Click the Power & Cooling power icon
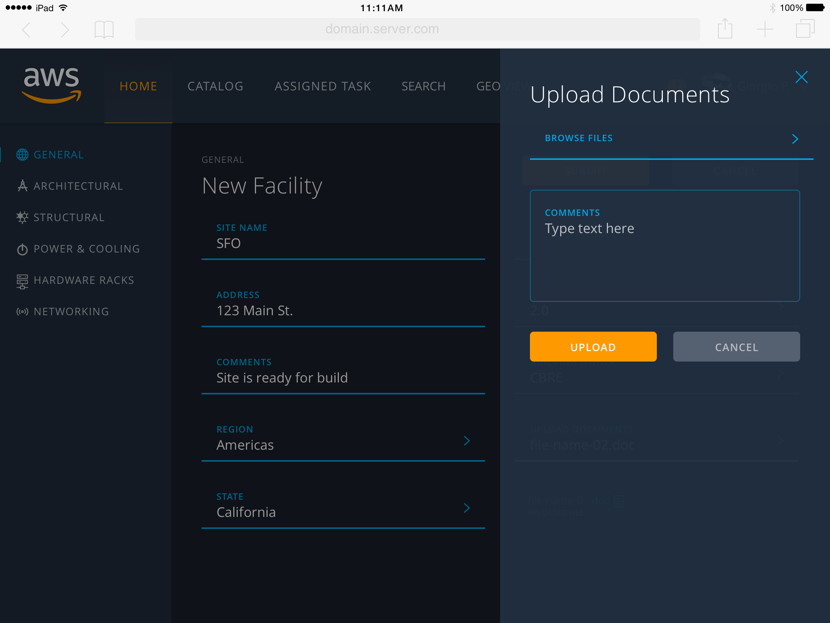Screen dimensions: 830x623 (22, 249)
